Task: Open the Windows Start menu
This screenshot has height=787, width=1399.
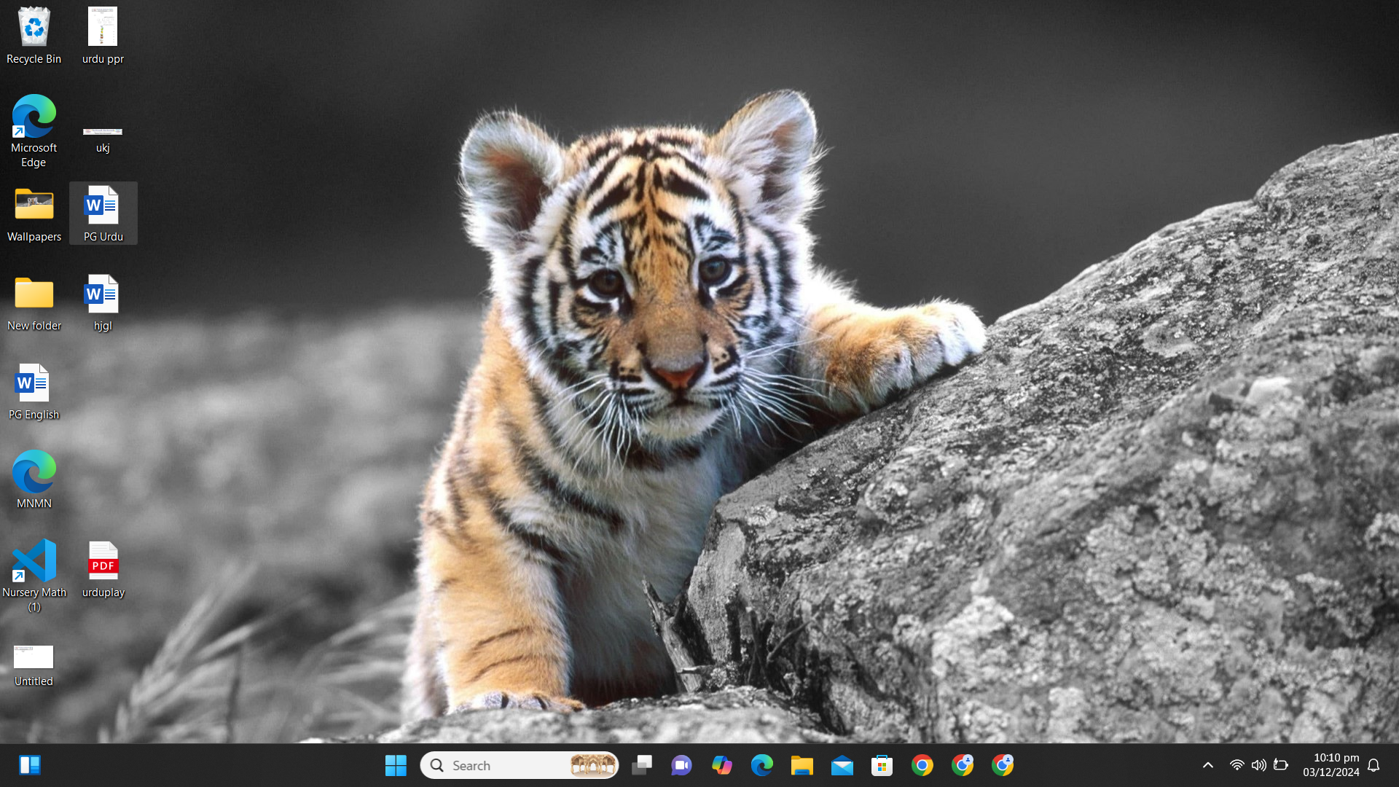Action: point(396,765)
